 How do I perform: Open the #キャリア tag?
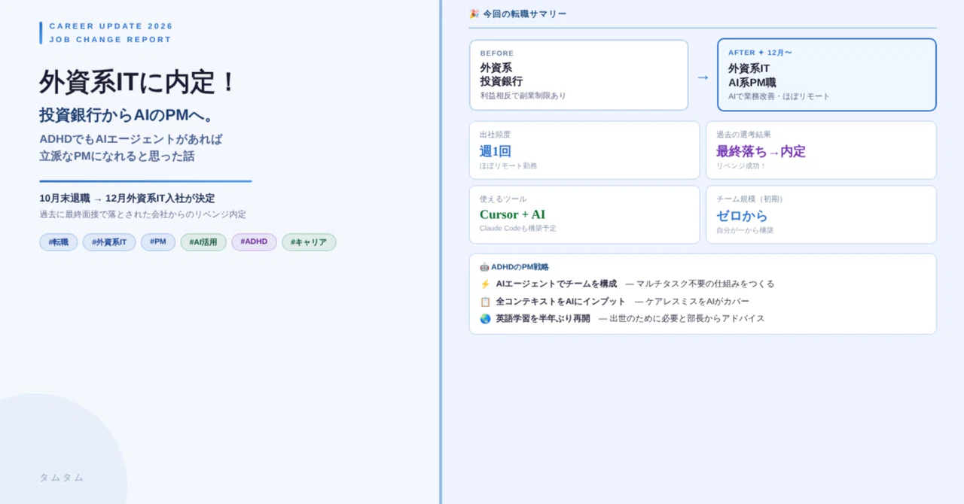(309, 242)
